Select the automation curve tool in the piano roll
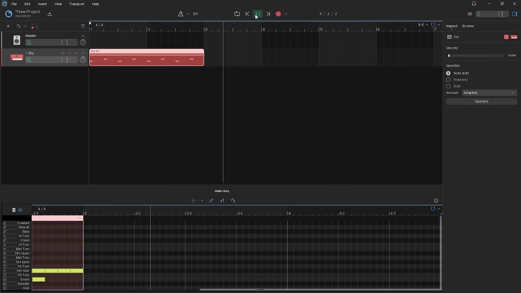The width and height of the screenshot is (521, 293). 233,200
